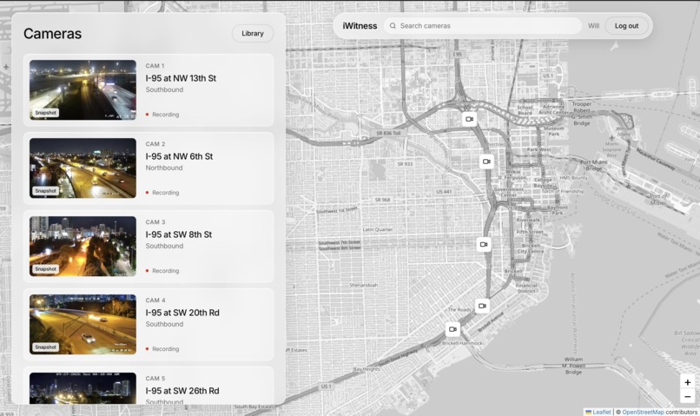700x416 pixels.
Task: Select I-95 at SW 8th St title
Action: 179,234
